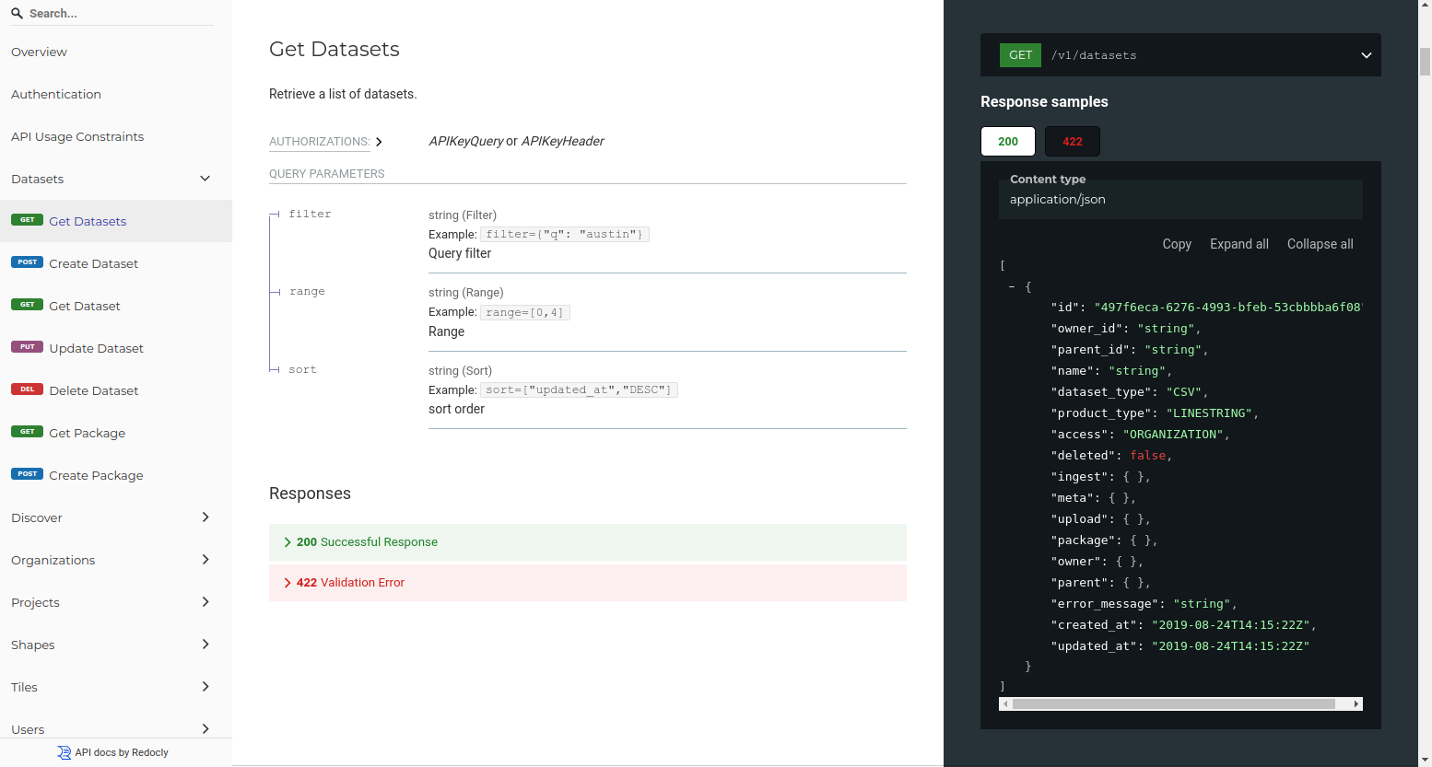
Task: Select the 200 response sample tab
Action: pos(1008,142)
